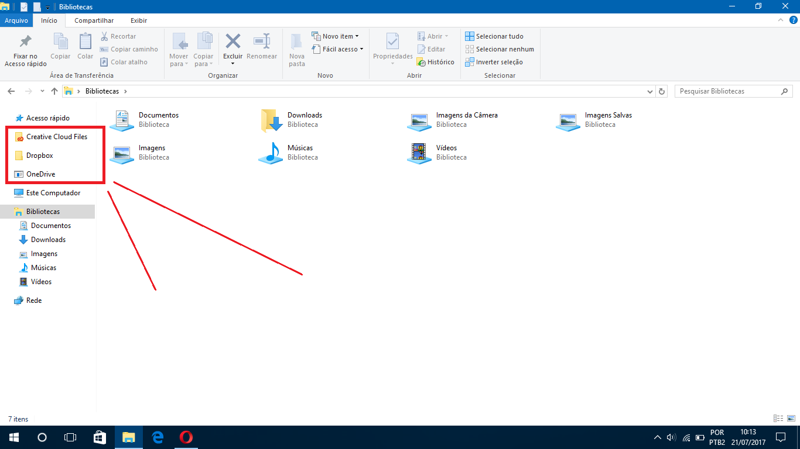Select Creative Cloud Files in sidebar
This screenshot has width=800, height=449.
(x=51, y=137)
